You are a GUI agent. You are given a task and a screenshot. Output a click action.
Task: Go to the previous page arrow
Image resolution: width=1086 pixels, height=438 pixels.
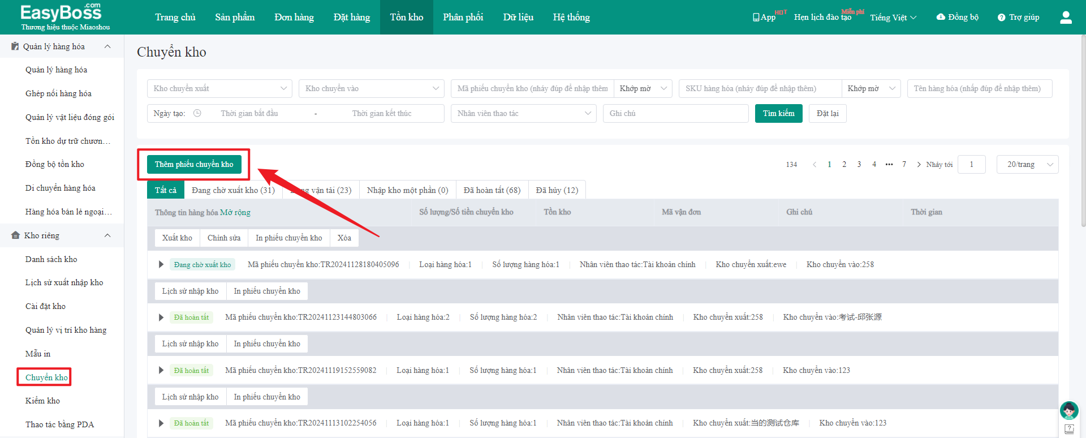click(x=815, y=165)
